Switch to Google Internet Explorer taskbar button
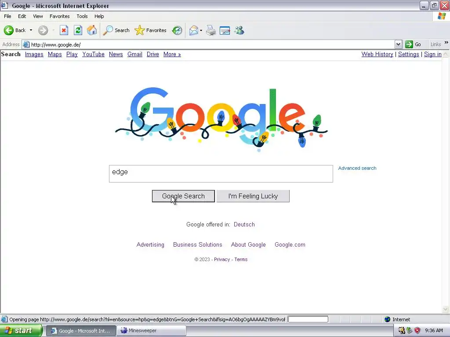 click(x=81, y=331)
